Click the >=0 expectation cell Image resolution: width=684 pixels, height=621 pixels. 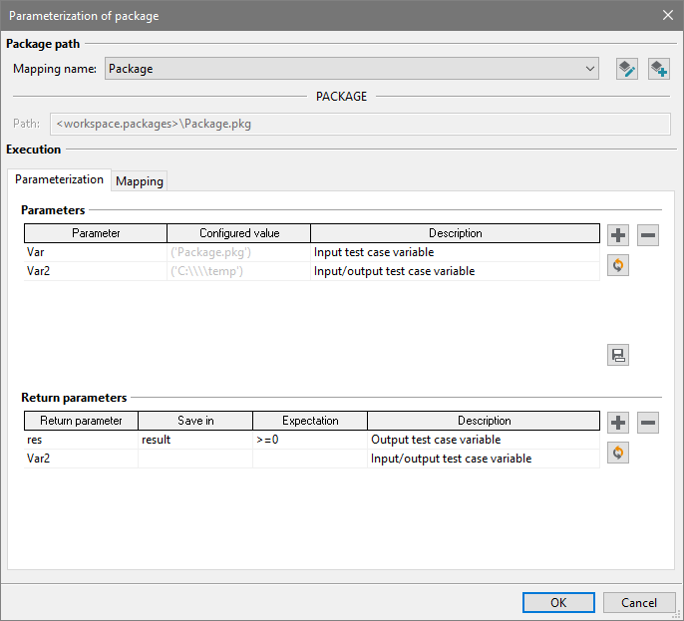click(310, 440)
